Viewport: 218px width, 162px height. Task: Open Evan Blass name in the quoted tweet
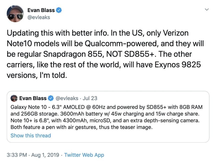pos(33,98)
